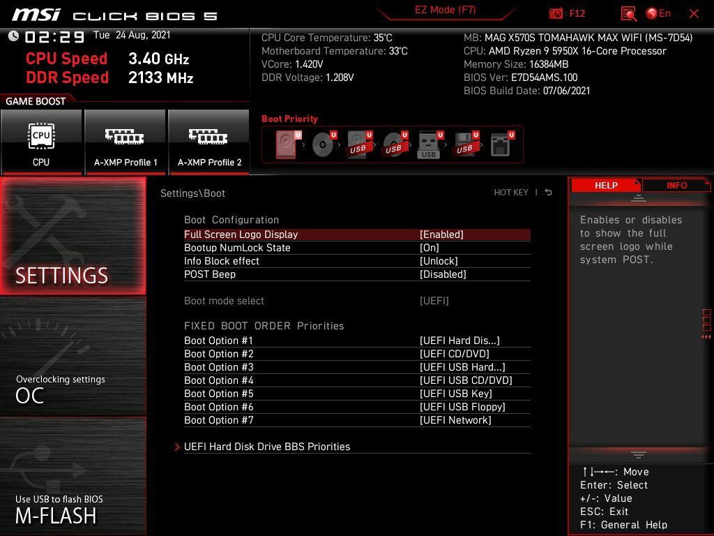Click the MSI logo
The height and width of the screenshot is (536, 714).
coord(36,15)
